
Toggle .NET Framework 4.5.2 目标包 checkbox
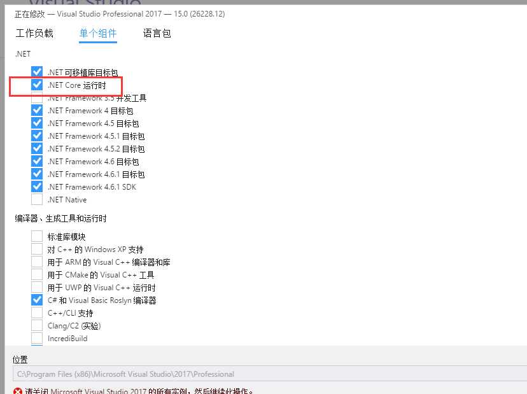point(37,148)
